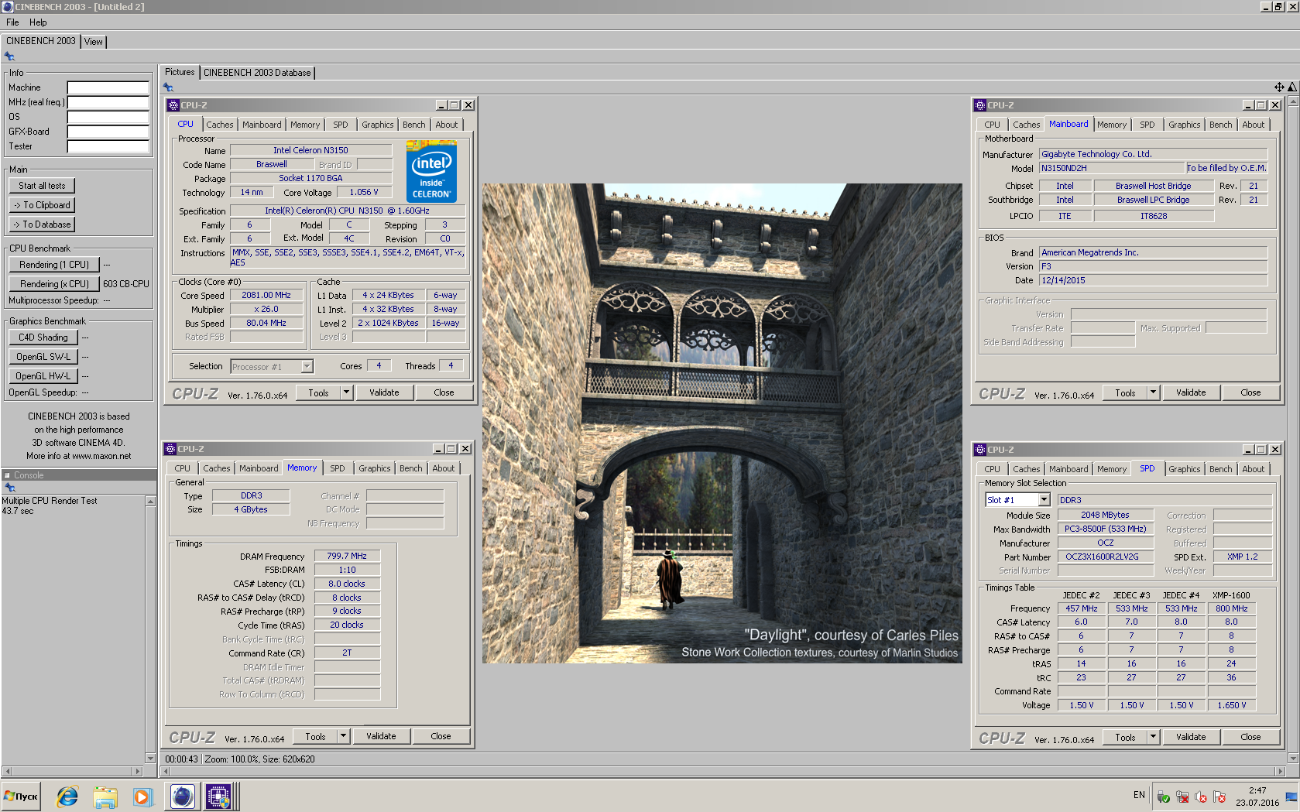
Task: Click the CPU-Z icon in Memory window title
Action: coord(170,449)
